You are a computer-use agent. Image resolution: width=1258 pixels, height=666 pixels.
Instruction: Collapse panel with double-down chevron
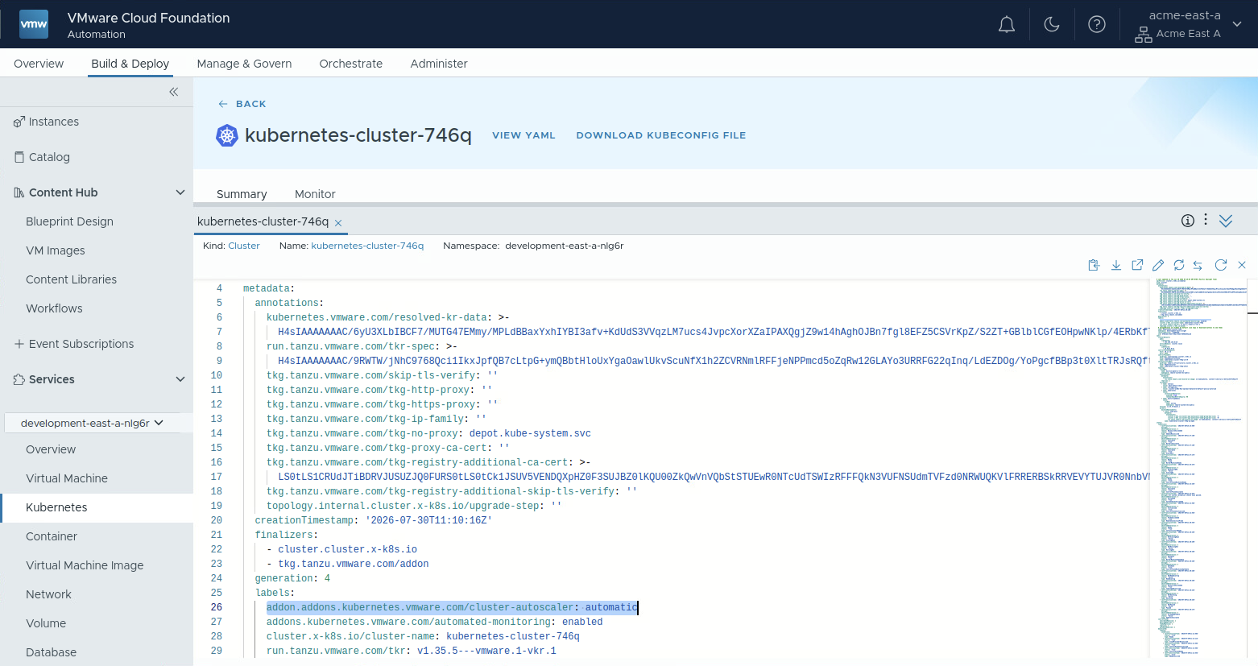(1226, 221)
